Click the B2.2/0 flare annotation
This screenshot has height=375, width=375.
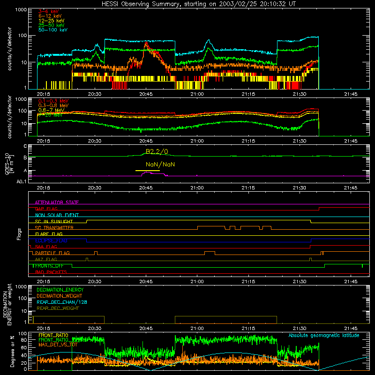(x=157, y=151)
